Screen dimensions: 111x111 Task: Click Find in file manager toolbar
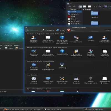pyautogui.click(x=98, y=6)
